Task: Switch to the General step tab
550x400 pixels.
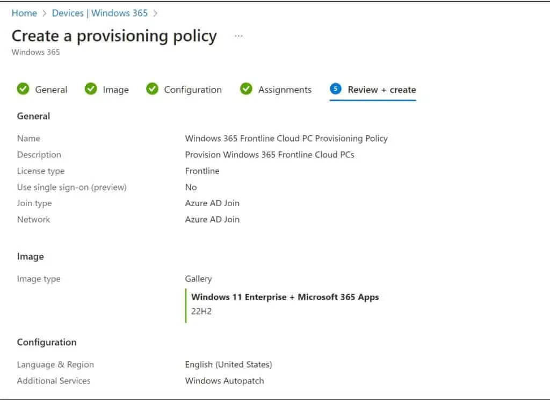Action: (42, 89)
